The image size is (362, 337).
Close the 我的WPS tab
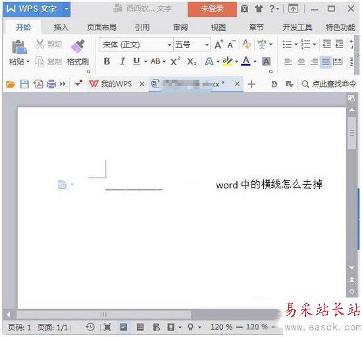(x=142, y=84)
